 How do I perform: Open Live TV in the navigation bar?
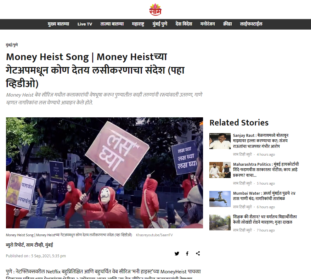click(x=85, y=24)
